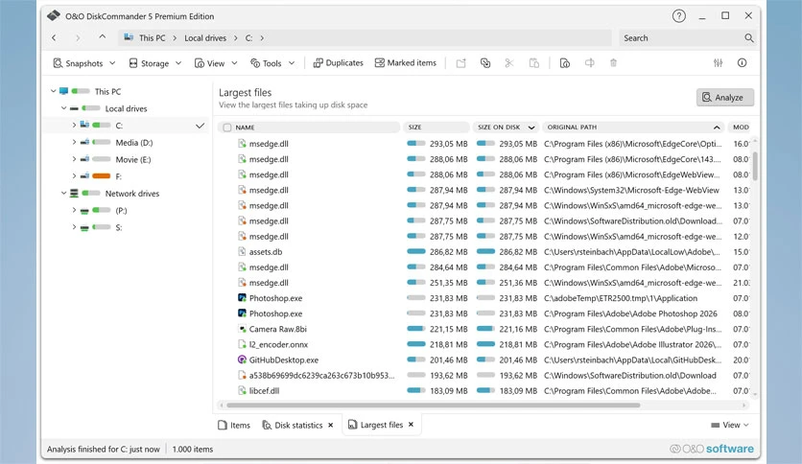Open the settings sliders icon
The height and width of the screenshot is (464, 802).
coord(719,63)
